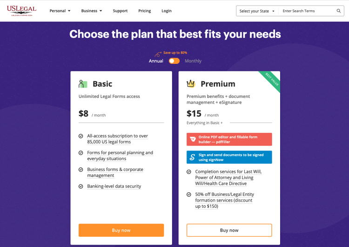Click Buy now for Basic plan
Viewport: 349px width, 247px height.
pyautogui.click(x=121, y=230)
